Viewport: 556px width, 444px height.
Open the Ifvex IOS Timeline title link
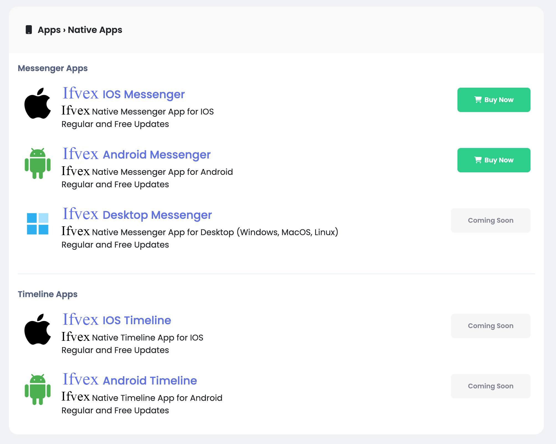click(x=117, y=320)
